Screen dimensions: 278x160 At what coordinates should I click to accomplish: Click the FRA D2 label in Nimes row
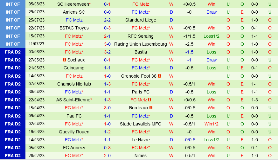click(x=13, y=156)
